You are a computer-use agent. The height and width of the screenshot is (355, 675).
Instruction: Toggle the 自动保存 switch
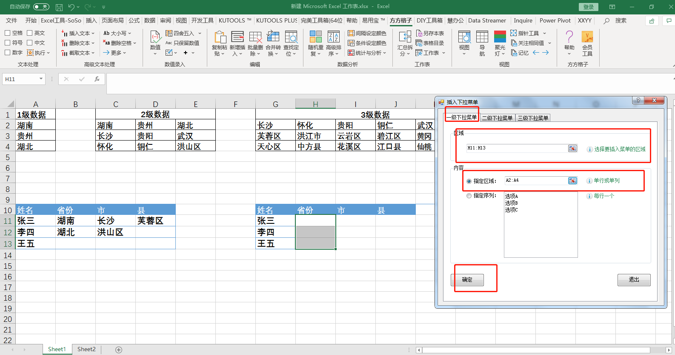coord(41,7)
